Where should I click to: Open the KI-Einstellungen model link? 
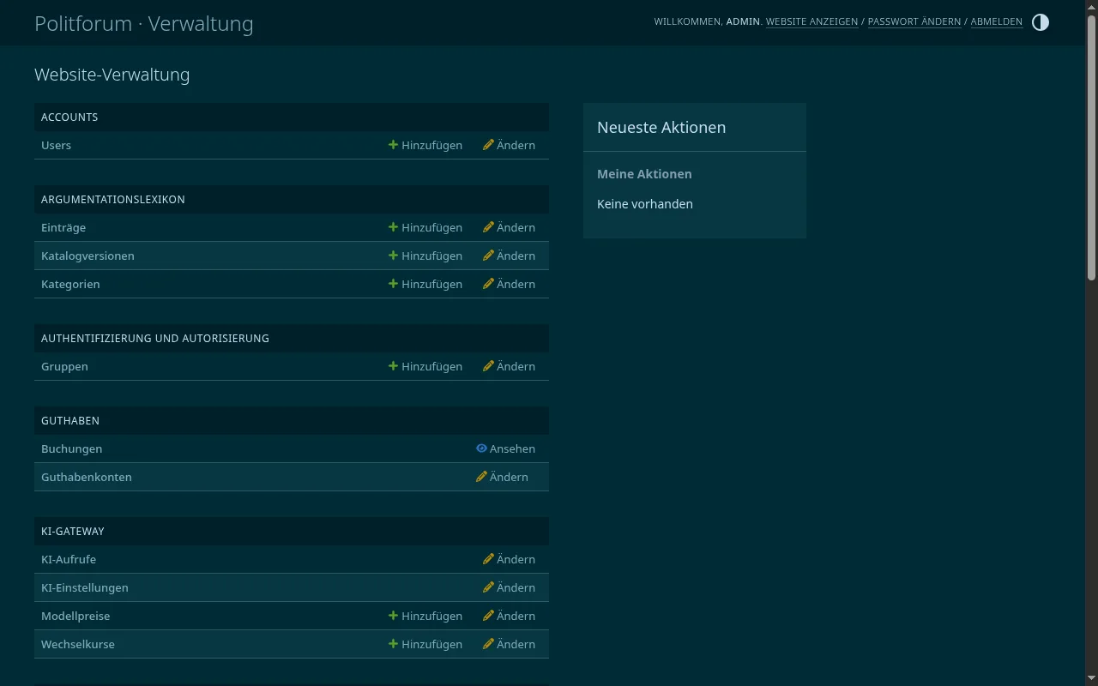[85, 587]
